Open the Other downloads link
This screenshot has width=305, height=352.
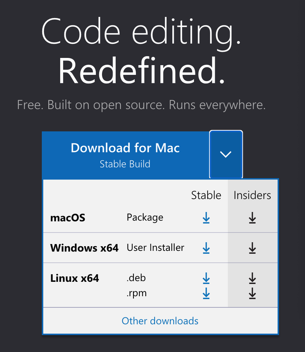(x=160, y=321)
